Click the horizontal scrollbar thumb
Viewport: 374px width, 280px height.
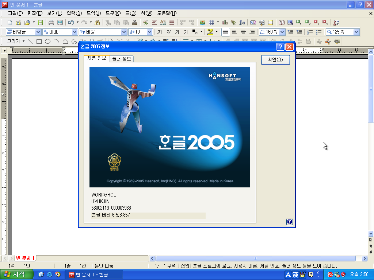[x=255, y=258]
